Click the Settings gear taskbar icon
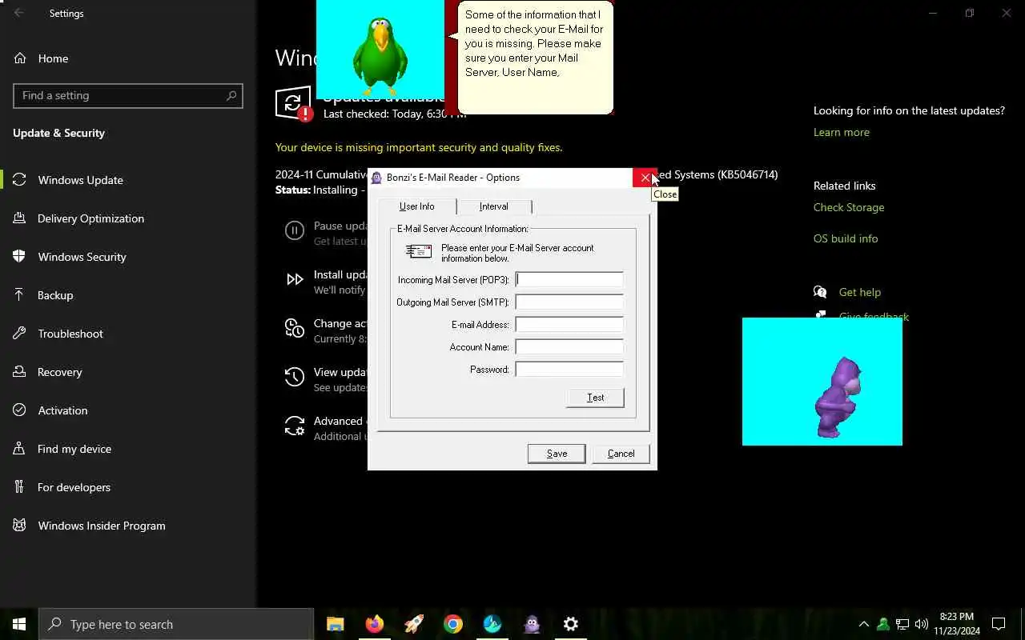This screenshot has width=1025, height=640. (x=571, y=624)
